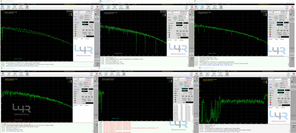Click the Scan button in the top-left window
Image resolution: width=296 pixels, height=133 pixels.
click(75, 17)
